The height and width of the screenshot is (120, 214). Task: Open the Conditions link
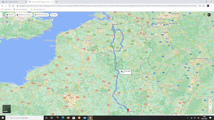point(183,115)
